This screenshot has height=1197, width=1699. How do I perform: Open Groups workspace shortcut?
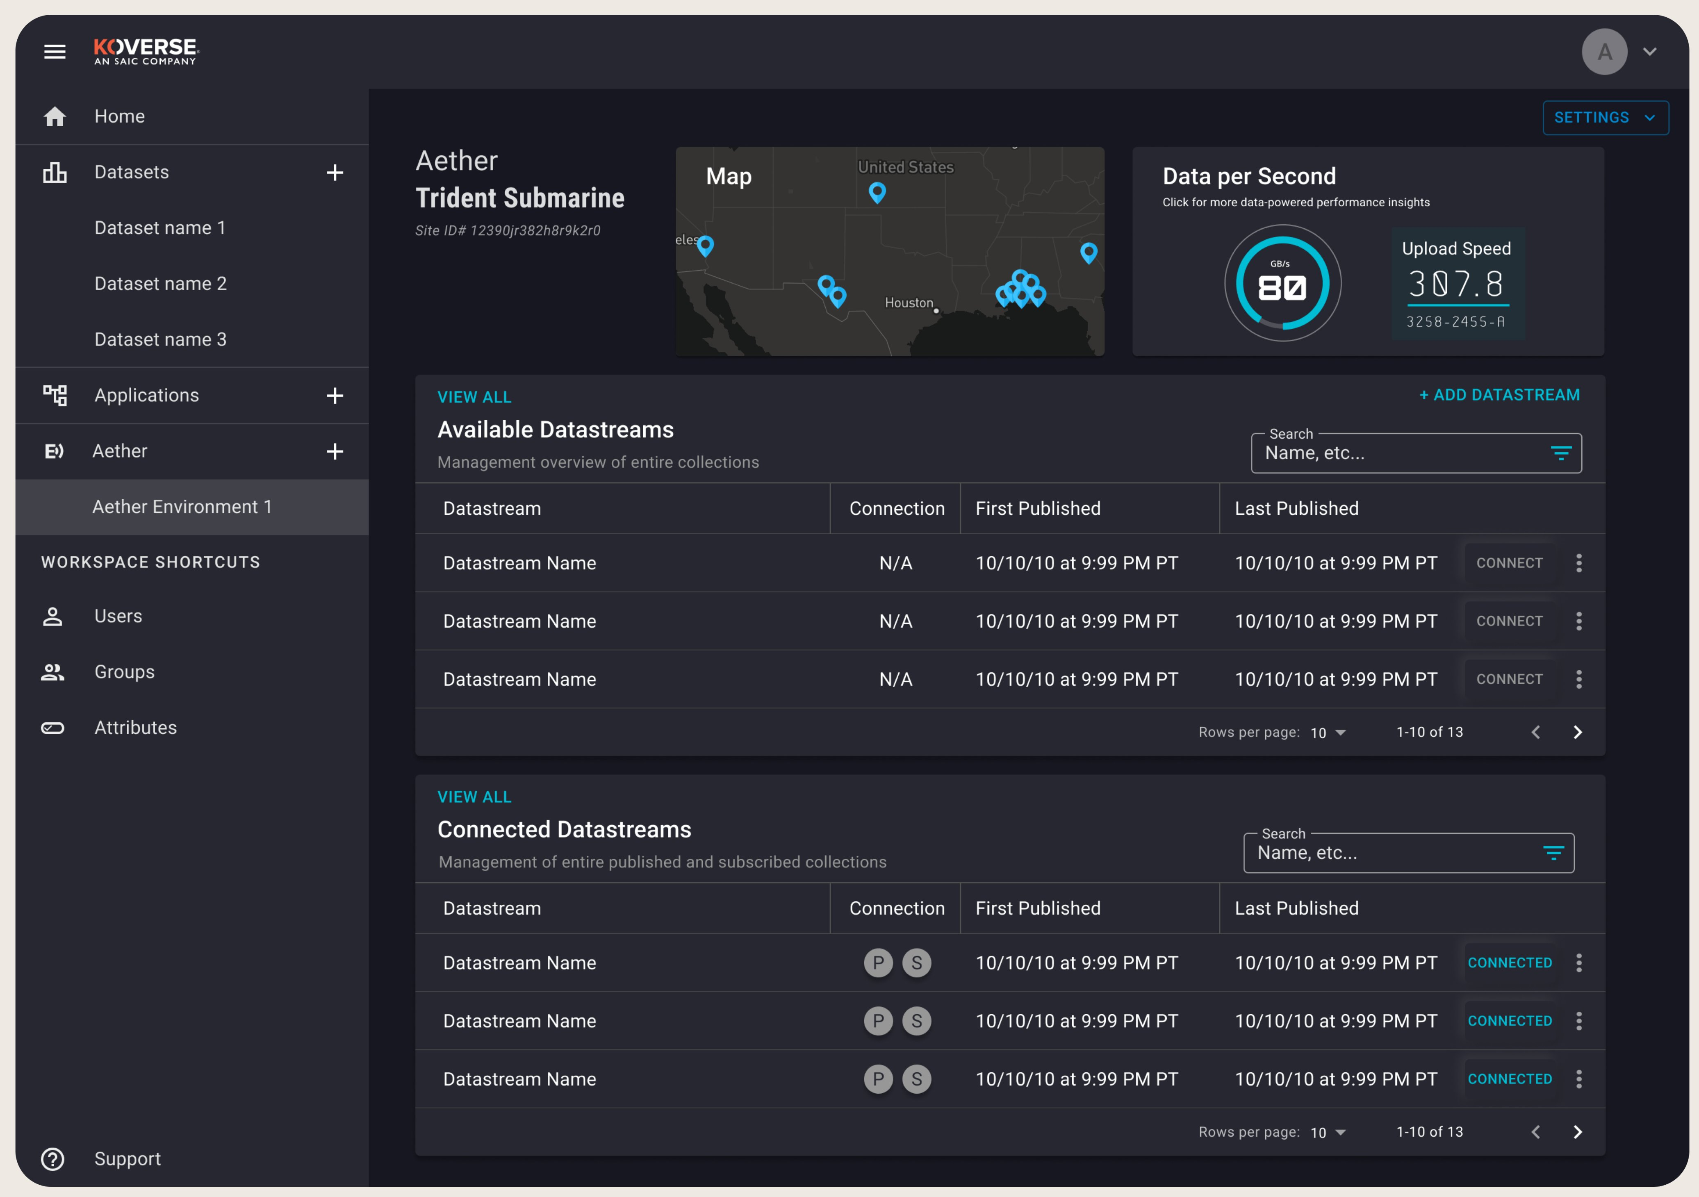[x=124, y=672]
